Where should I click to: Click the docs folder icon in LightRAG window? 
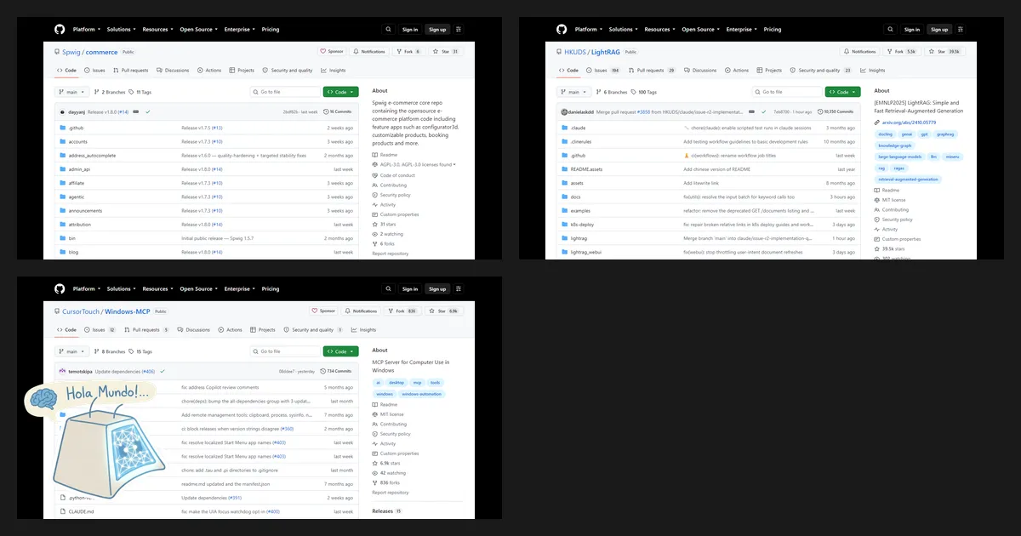tap(565, 197)
